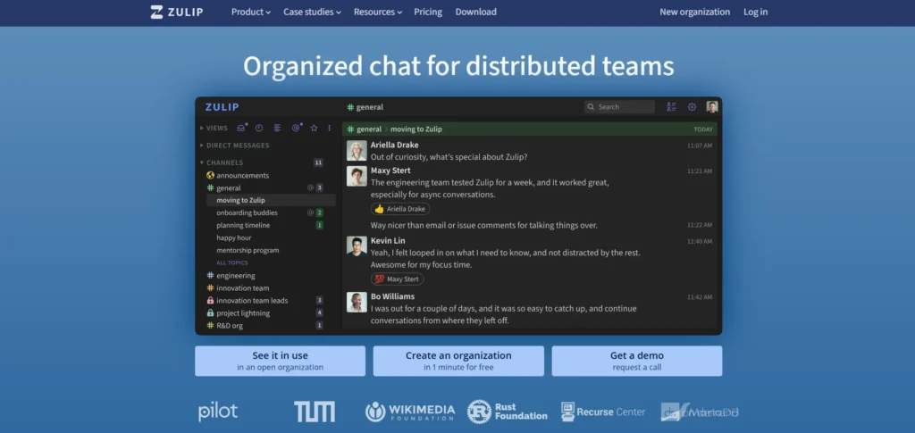The width and height of the screenshot is (915, 433).
Task: Click the user avatar in the app header
Action: 712,106
